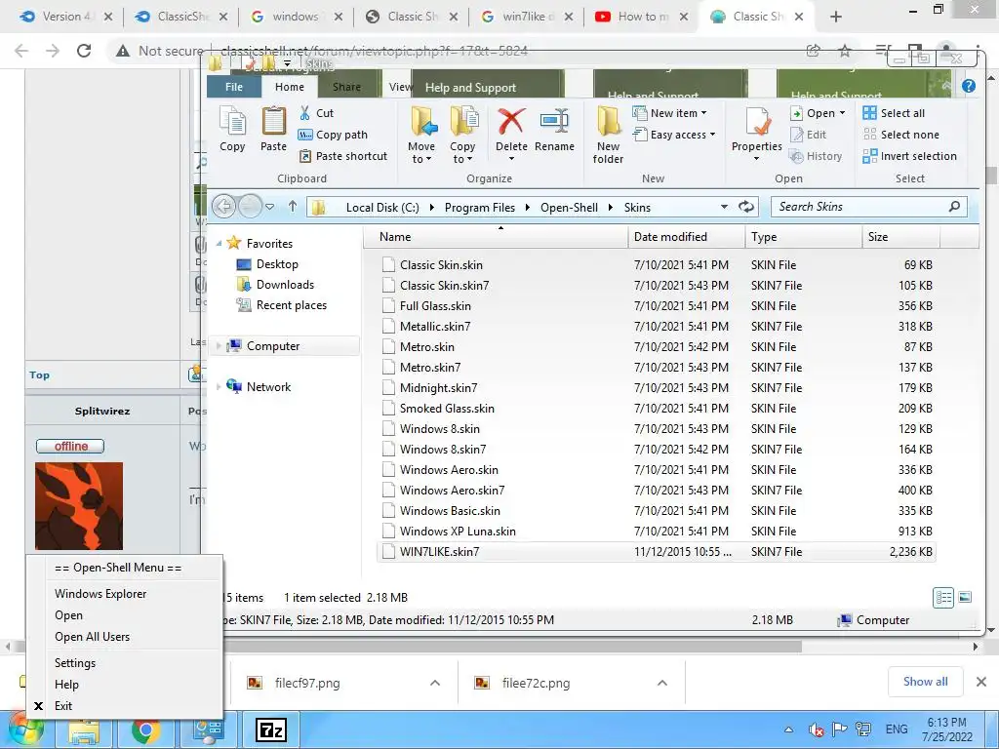This screenshot has height=749, width=999.
Task: Click Help in the Open-Shell menu
Action: click(67, 685)
